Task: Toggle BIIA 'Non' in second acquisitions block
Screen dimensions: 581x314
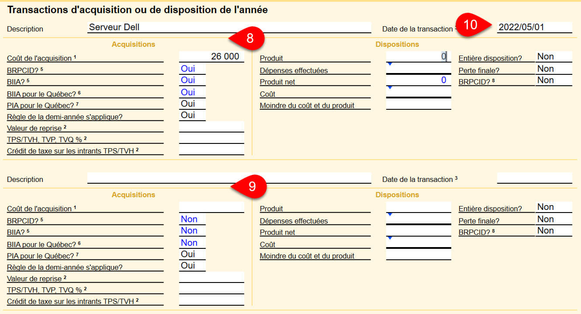Action: click(192, 230)
